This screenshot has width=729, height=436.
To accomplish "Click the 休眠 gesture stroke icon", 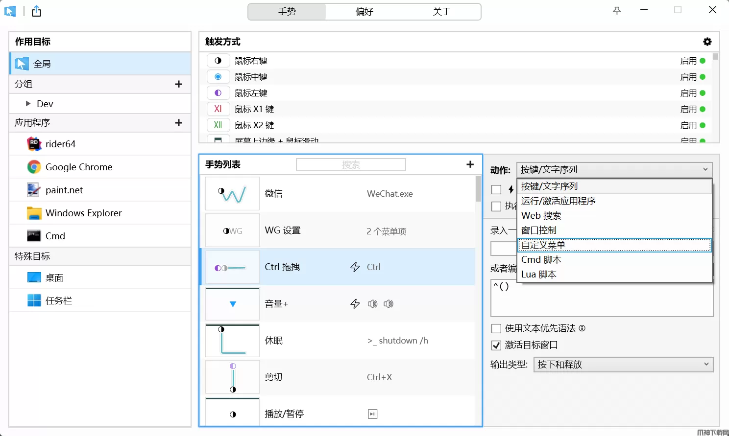I will click(232, 340).
